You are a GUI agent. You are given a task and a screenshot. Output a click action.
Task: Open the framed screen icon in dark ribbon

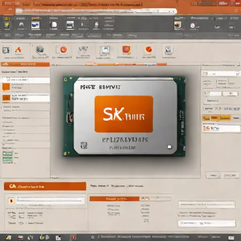pyautogui.click(x=70, y=25)
